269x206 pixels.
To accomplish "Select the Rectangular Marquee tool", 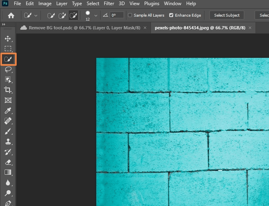I will pos(8,49).
